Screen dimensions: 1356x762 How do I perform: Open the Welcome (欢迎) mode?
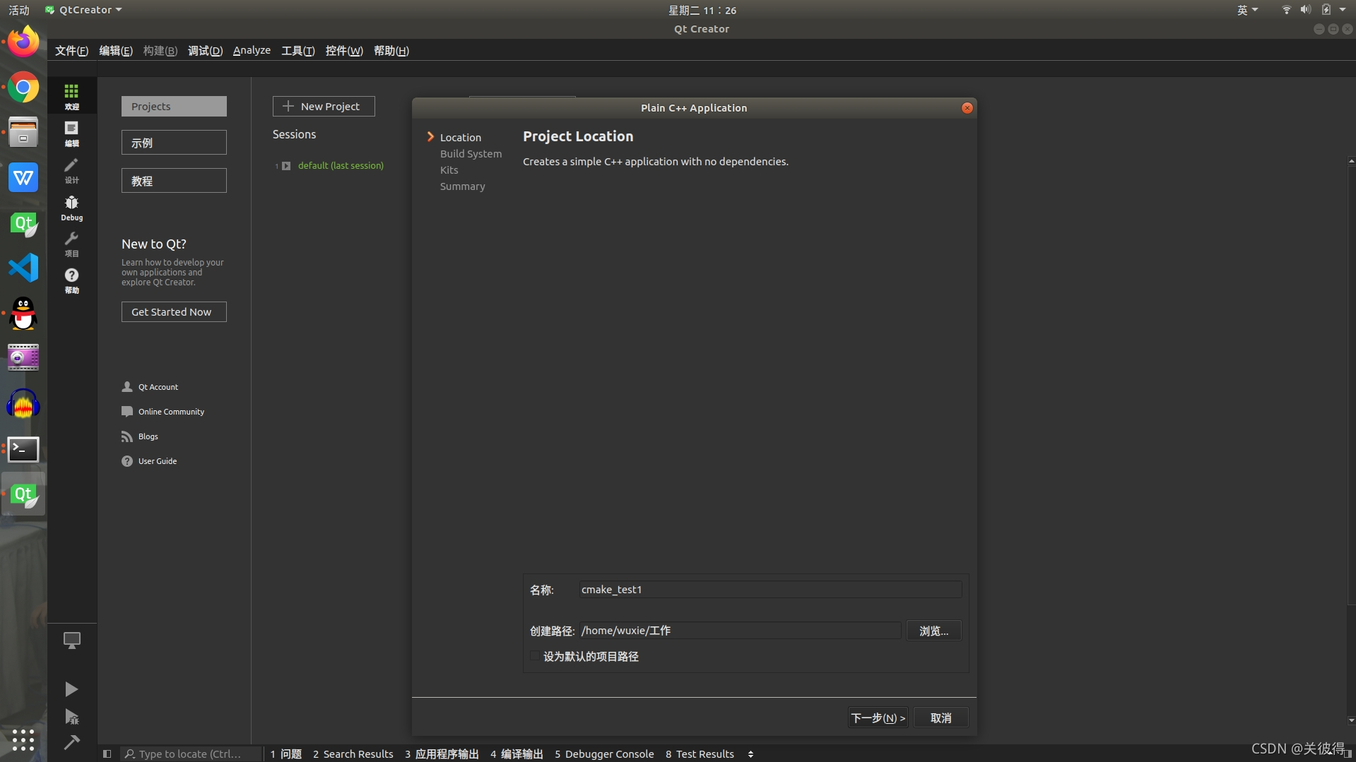71,96
